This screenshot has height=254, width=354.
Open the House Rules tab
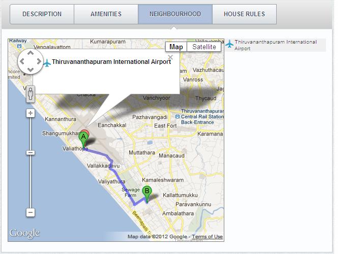[x=245, y=14]
